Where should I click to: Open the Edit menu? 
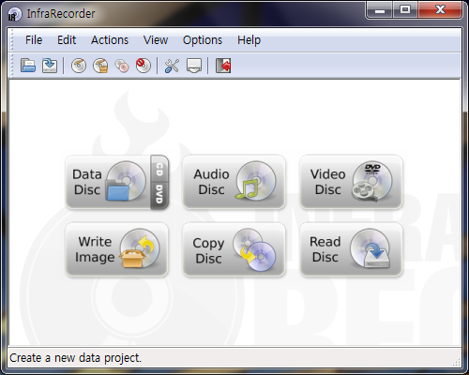(67, 40)
